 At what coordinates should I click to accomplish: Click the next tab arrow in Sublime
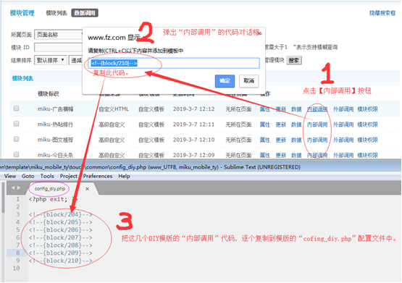(x=18, y=188)
